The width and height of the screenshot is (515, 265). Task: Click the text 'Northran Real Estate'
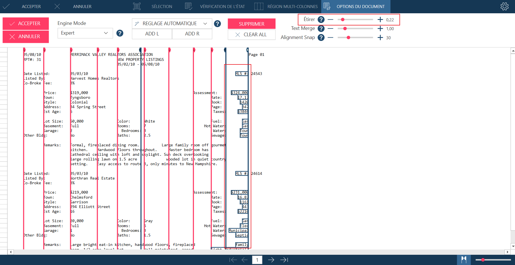point(93,178)
